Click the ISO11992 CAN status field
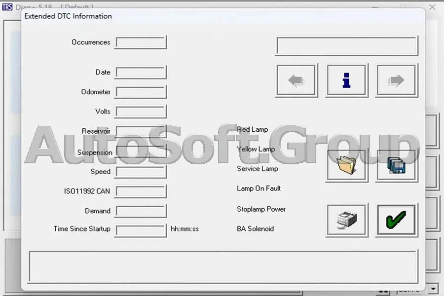The image size is (444, 296). point(140,191)
